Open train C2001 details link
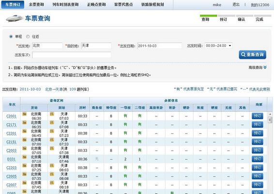Image resolution: width=274 pixels, height=194 pixels. tap(11, 116)
